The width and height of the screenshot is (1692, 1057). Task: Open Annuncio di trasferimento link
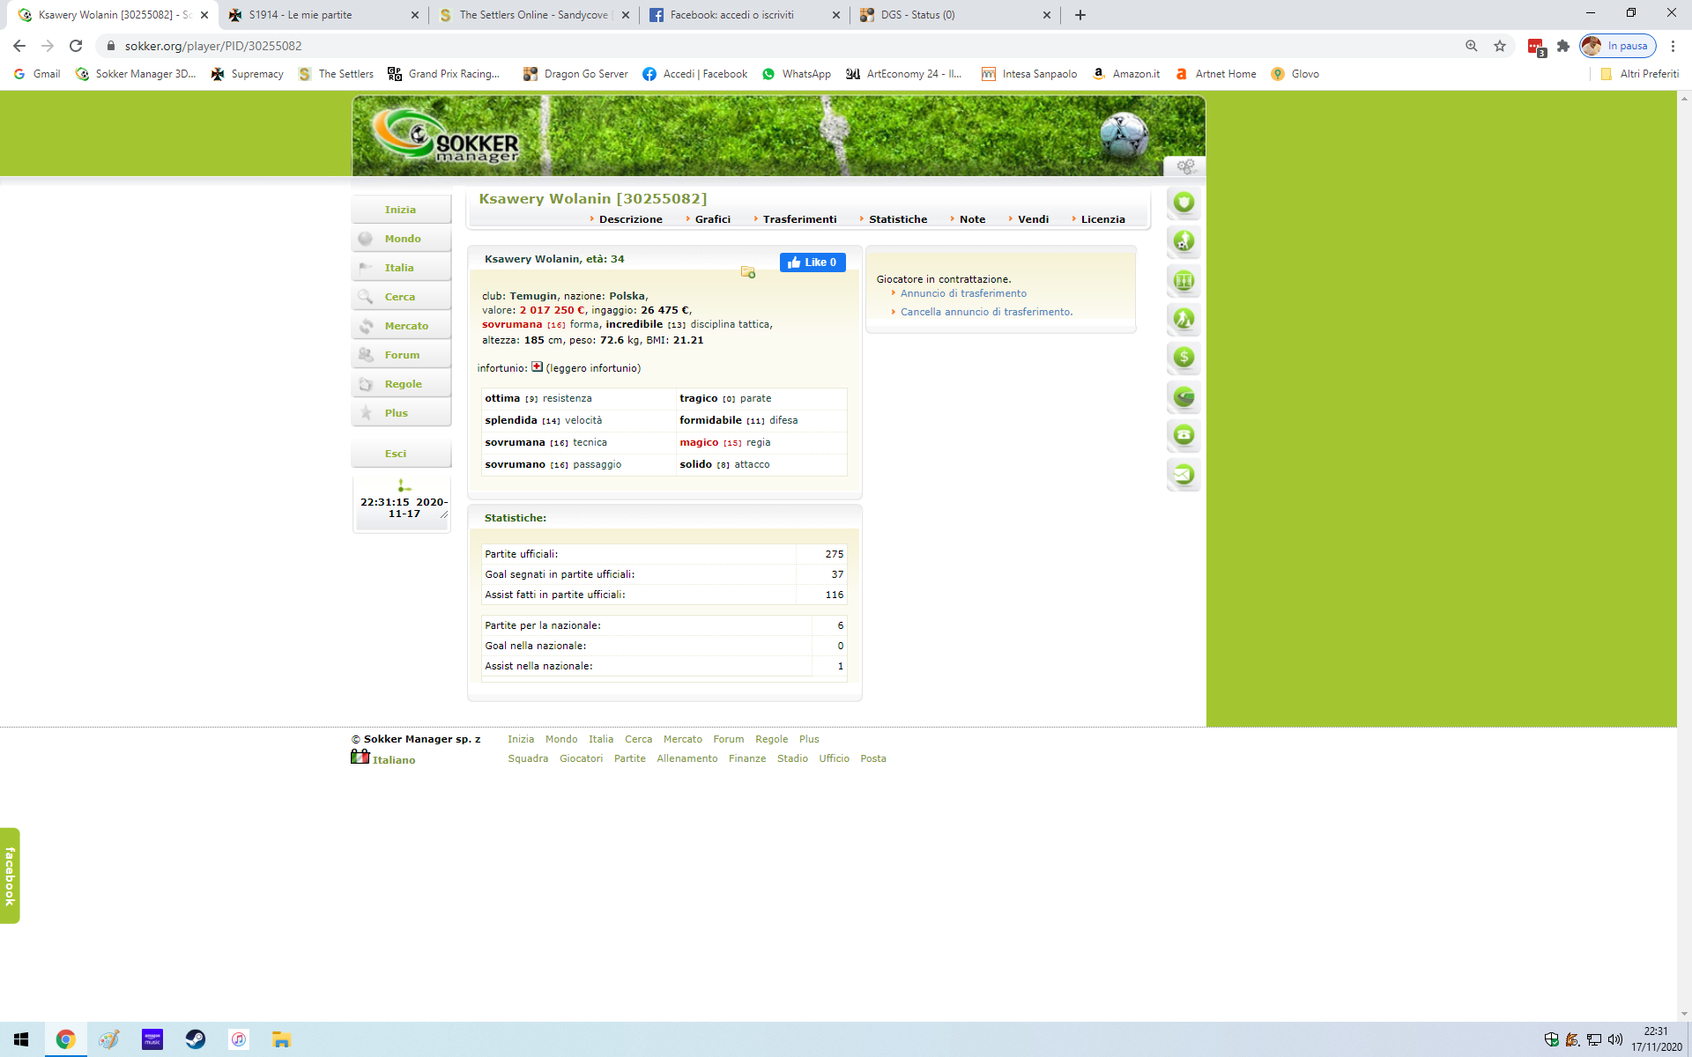pyautogui.click(x=962, y=293)
